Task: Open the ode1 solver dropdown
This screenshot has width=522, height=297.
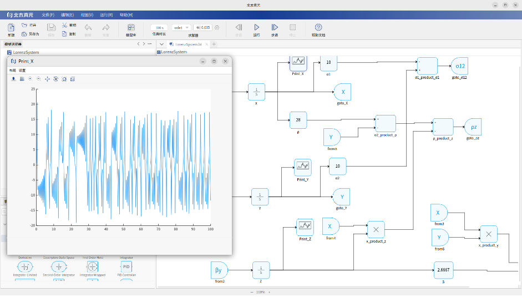Action: [x=181, y=27]
